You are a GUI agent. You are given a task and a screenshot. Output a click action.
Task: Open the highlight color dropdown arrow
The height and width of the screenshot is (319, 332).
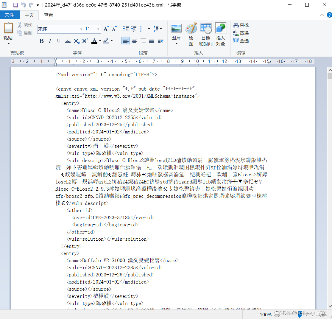tap(112, 41)
